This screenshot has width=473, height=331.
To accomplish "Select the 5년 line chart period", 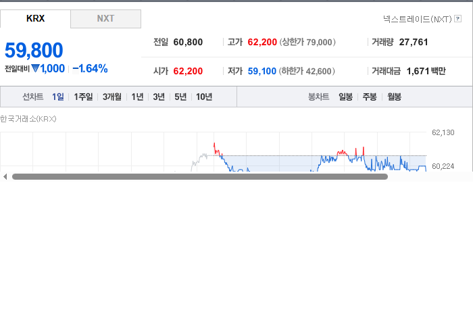I will pyautogui.click(x=180, y=97).
